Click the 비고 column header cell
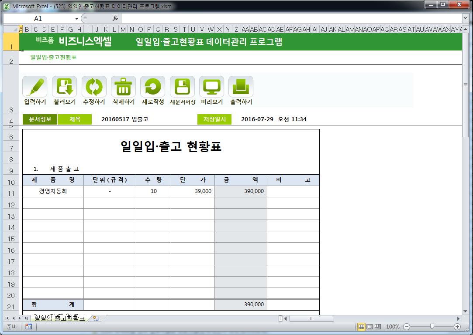The height and width of the screenshot is (335, 473). point(293,180)
